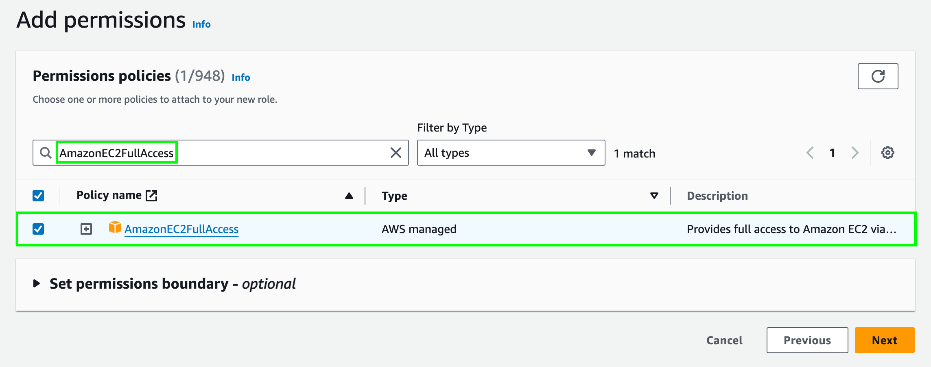Uncheck the AmazonEC2FullAccess policy checkbox

(x=38, y=229)
